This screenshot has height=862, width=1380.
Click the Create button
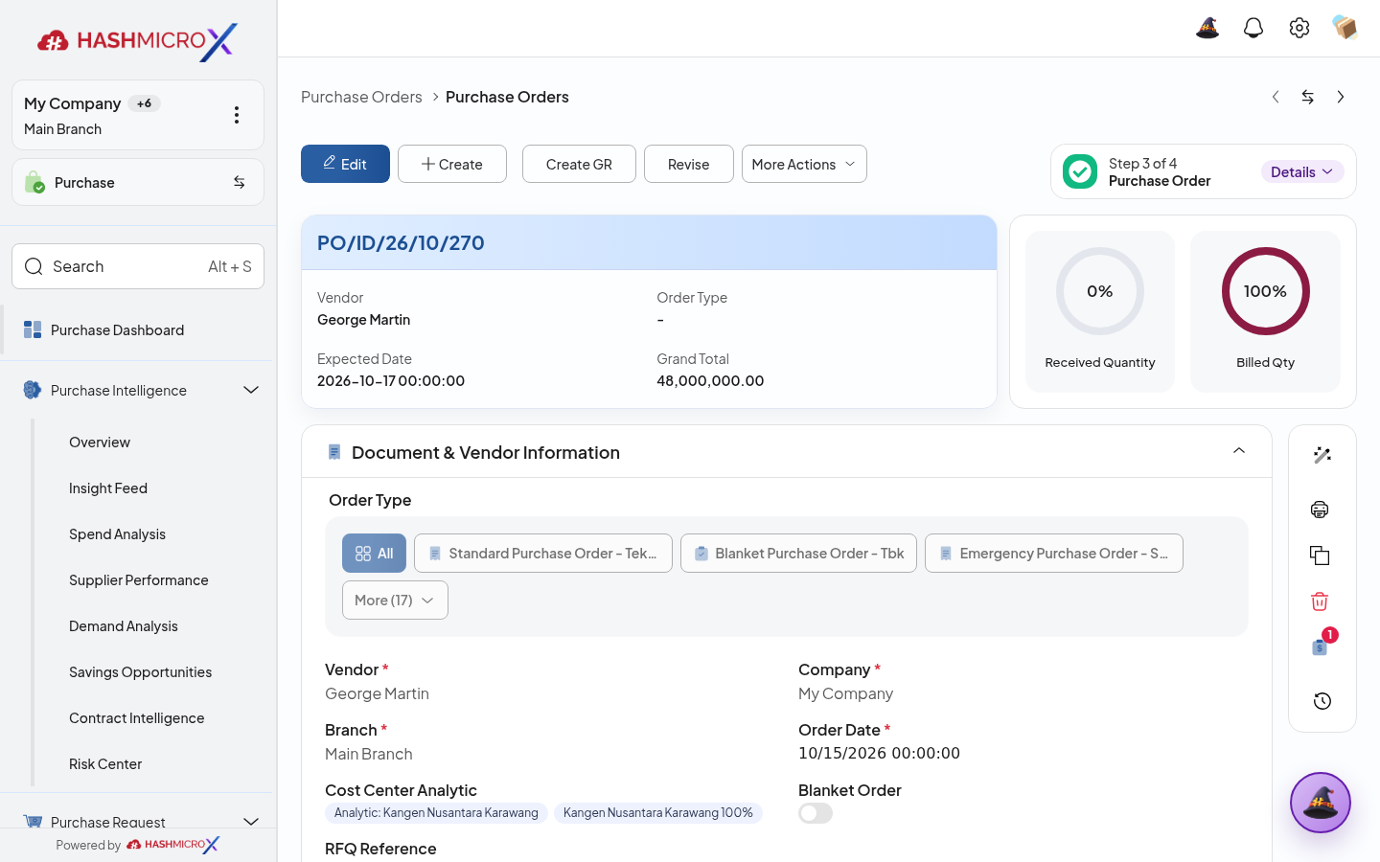pos(452,164)
